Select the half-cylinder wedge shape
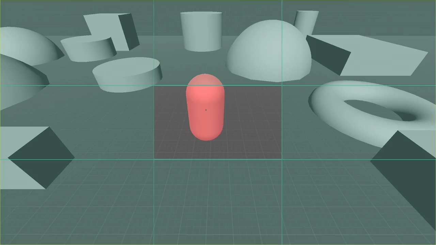Image resolution: width=436 pixels, height=245 pixels. [x=89, y=49]
